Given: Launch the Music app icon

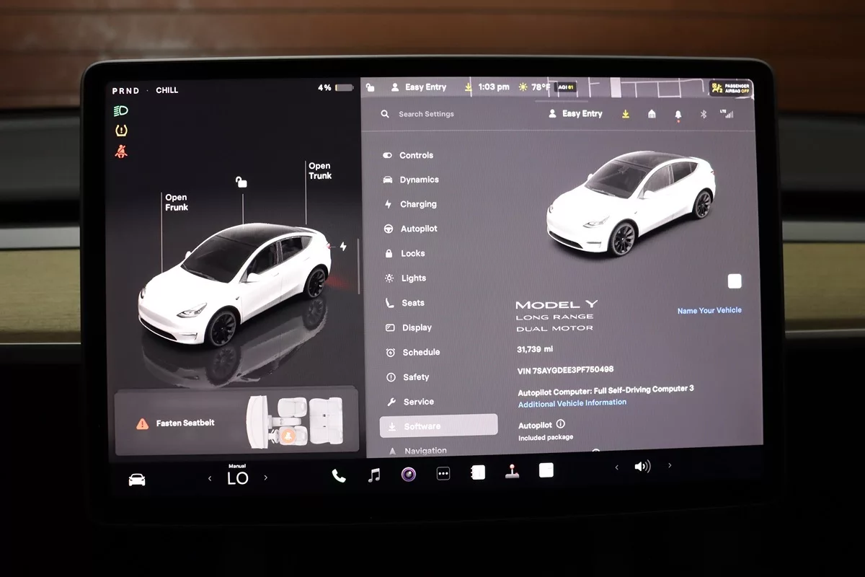Looking at the screenshot, I should click(373, 475).
